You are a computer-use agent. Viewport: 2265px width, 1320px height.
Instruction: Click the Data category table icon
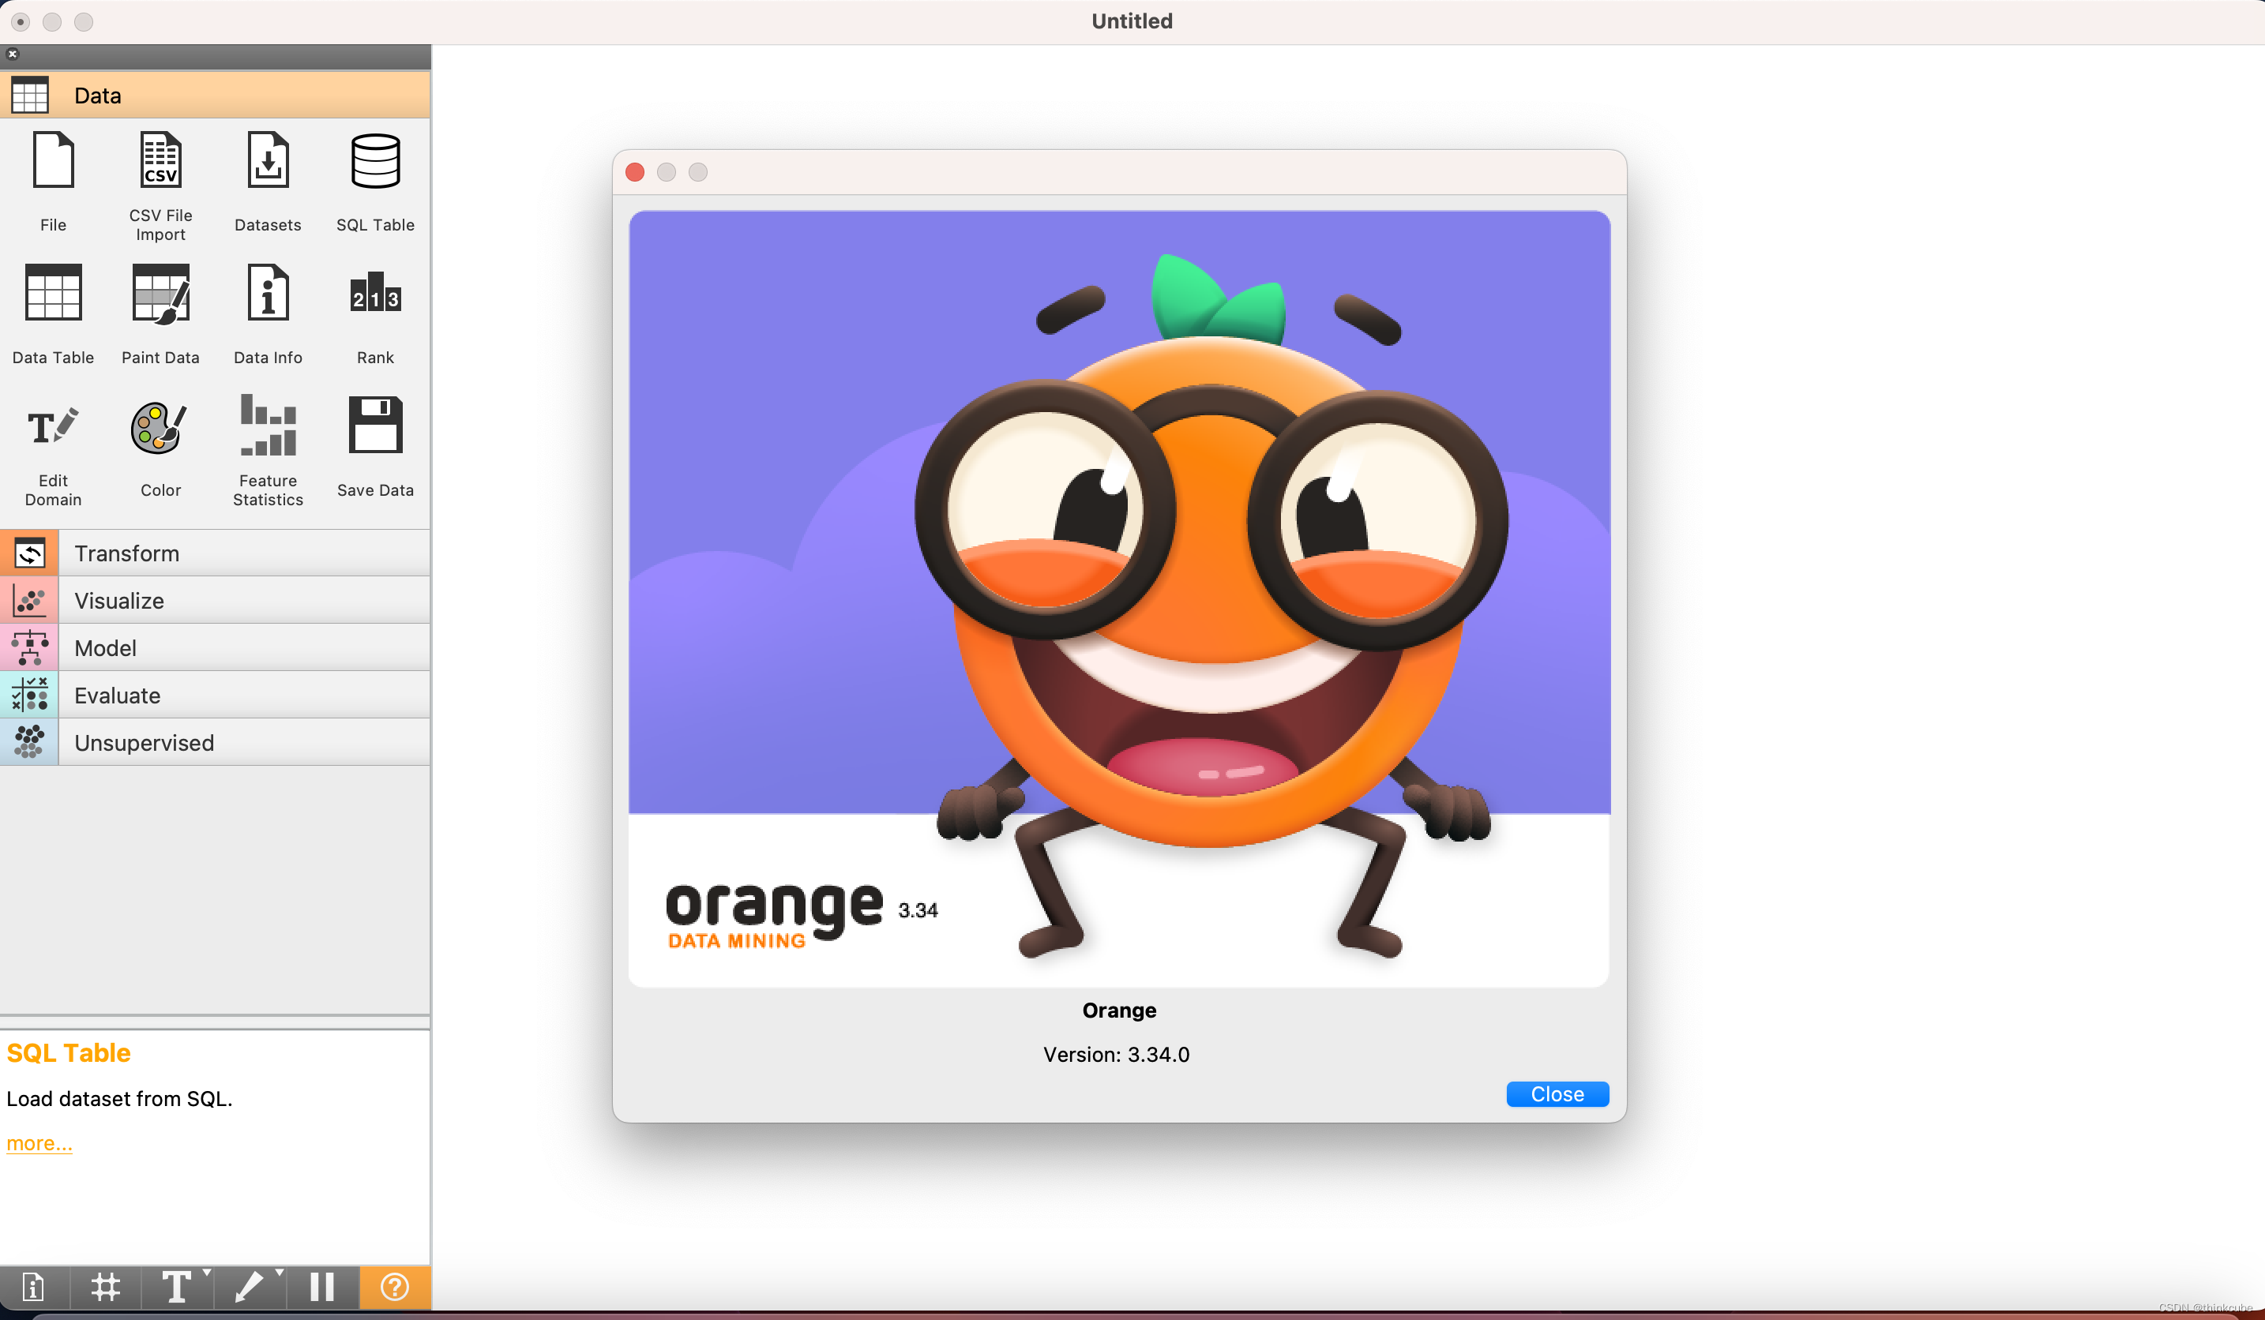pyautogui.click(x=30, y=96)
